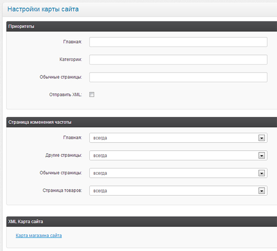The height and width of the screenshot is (251, 277).
Task: Open the Главная frequency dropdown arrow
Action: (x=262, y=138)
